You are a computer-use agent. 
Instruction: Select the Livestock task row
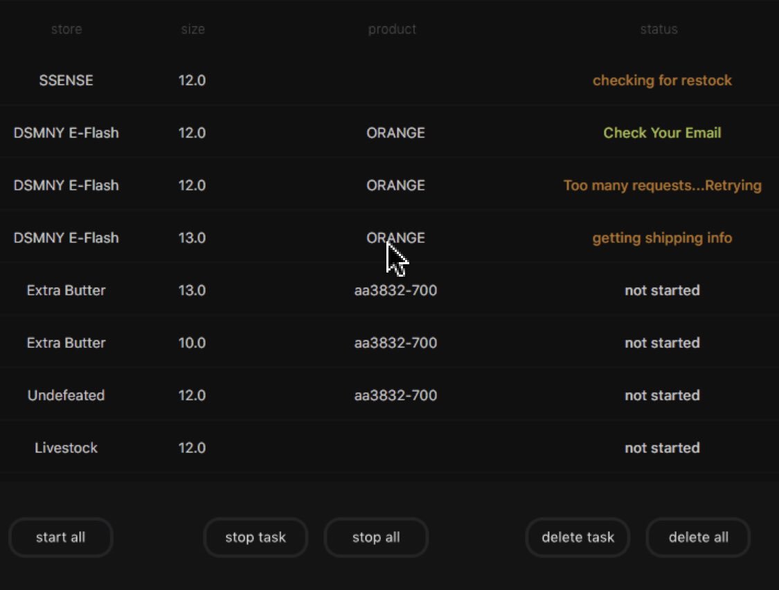point(389,448)
